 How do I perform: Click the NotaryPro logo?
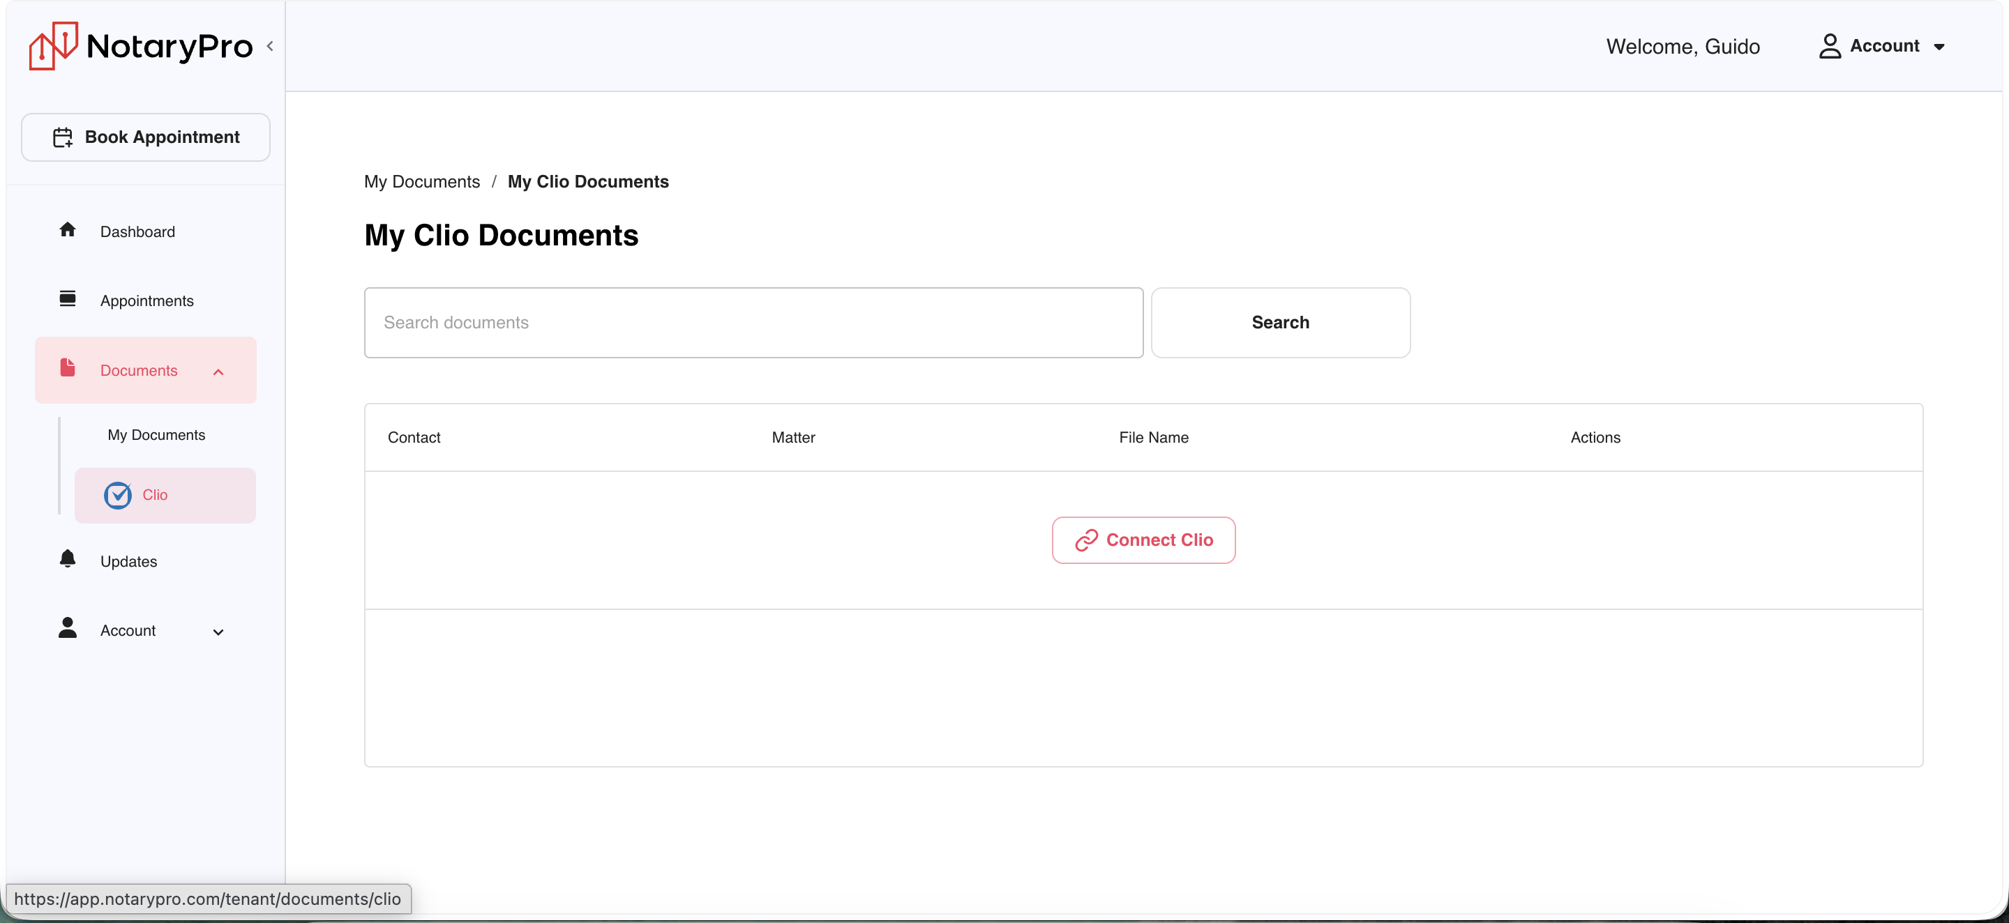[140, 46]
